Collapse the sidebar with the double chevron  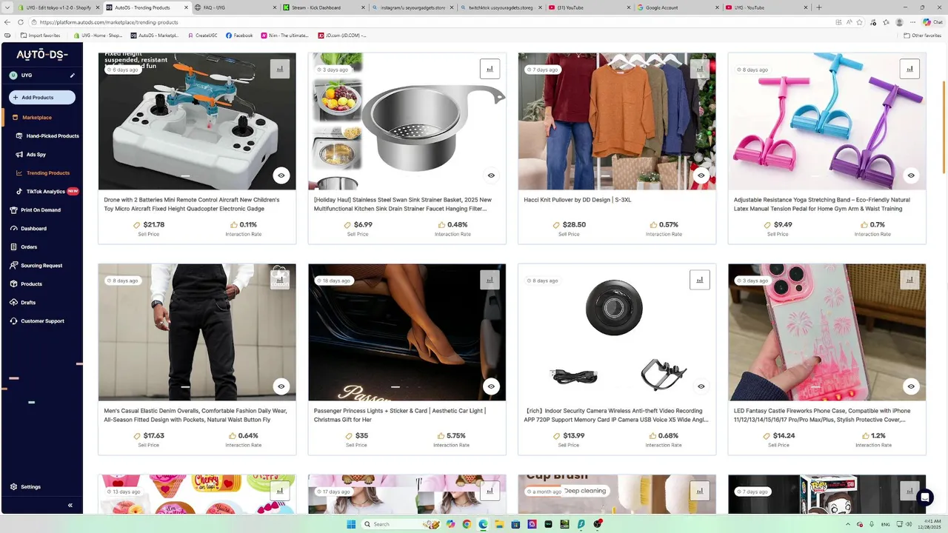(x=70, y=506)
